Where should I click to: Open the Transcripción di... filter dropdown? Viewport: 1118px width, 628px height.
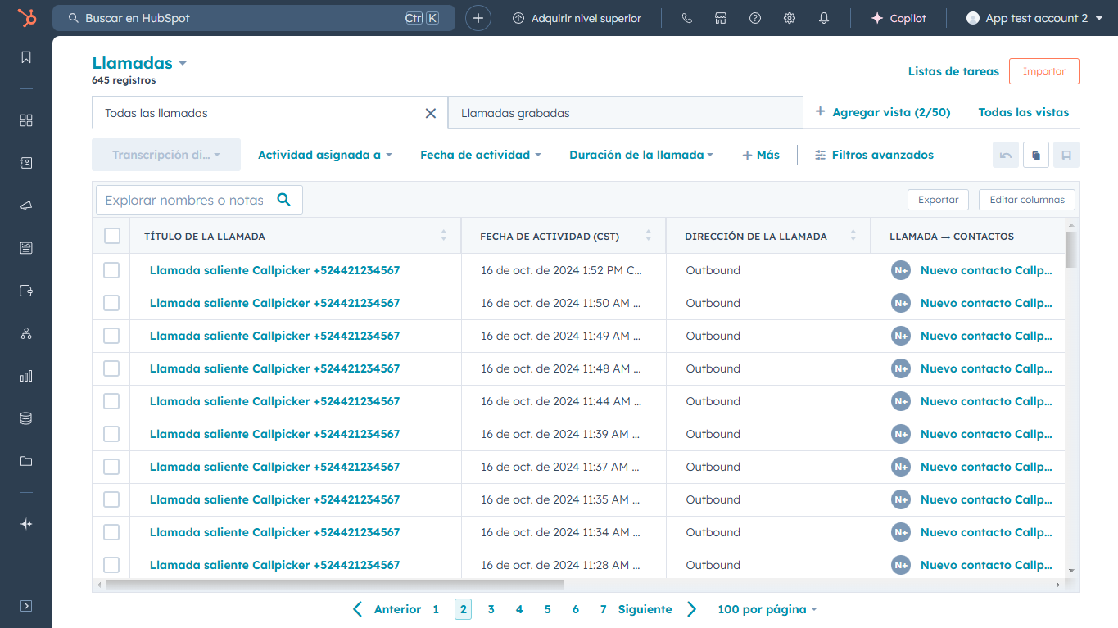166,155
